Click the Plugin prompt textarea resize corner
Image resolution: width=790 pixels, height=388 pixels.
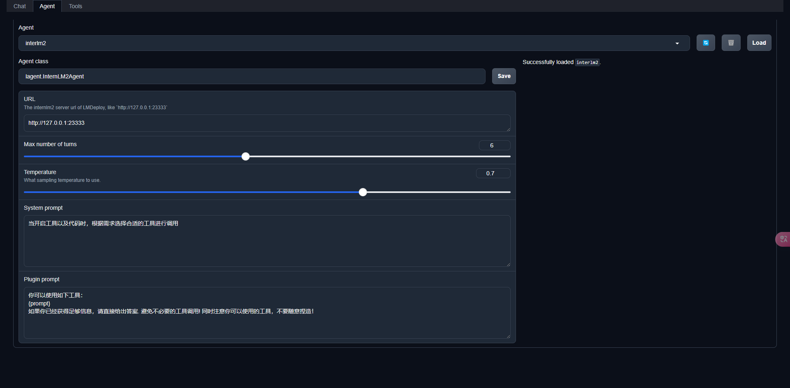(508, 336)
